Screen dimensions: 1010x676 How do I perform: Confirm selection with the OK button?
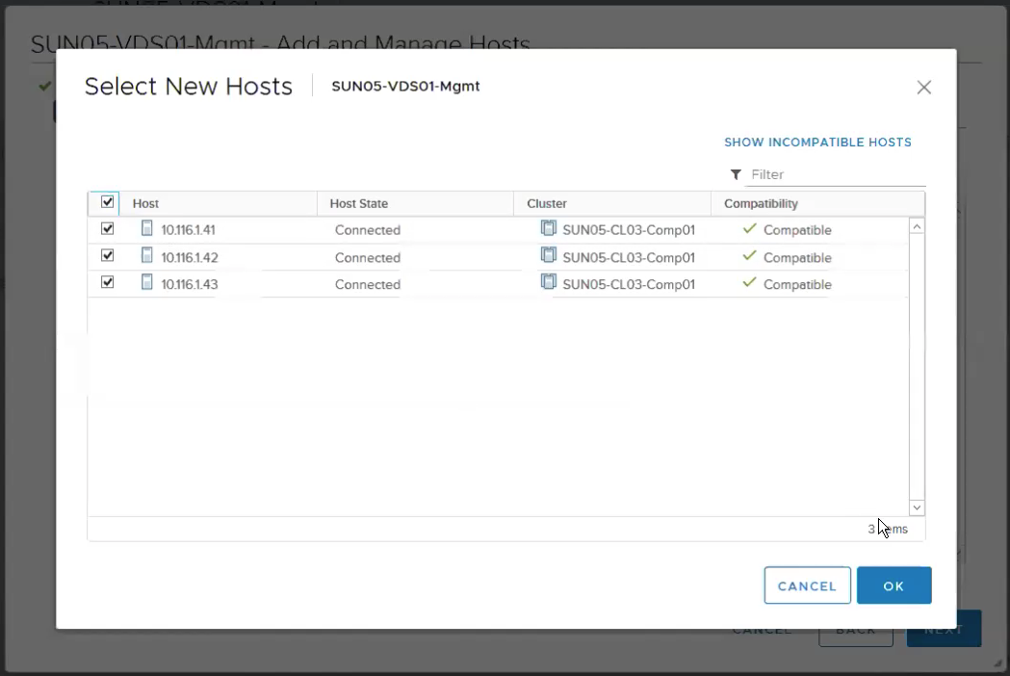point(893,585)
